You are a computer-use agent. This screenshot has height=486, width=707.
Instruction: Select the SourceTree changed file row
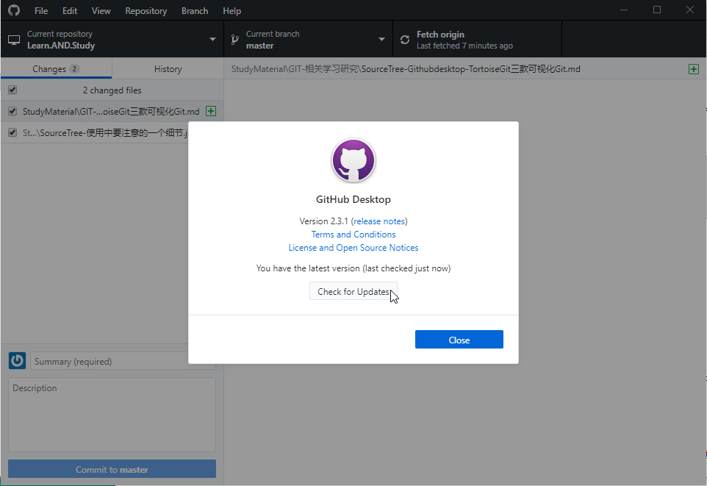(95, 132)
